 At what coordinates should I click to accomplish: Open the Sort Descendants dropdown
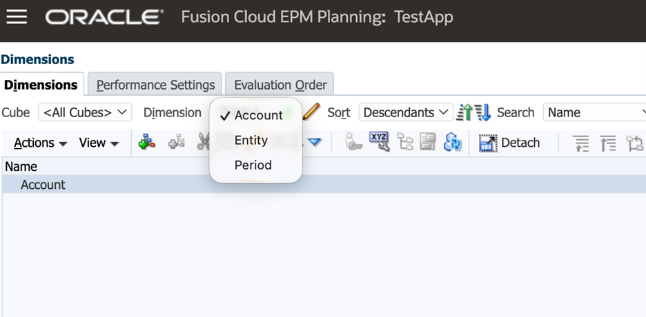coord(405,112)
